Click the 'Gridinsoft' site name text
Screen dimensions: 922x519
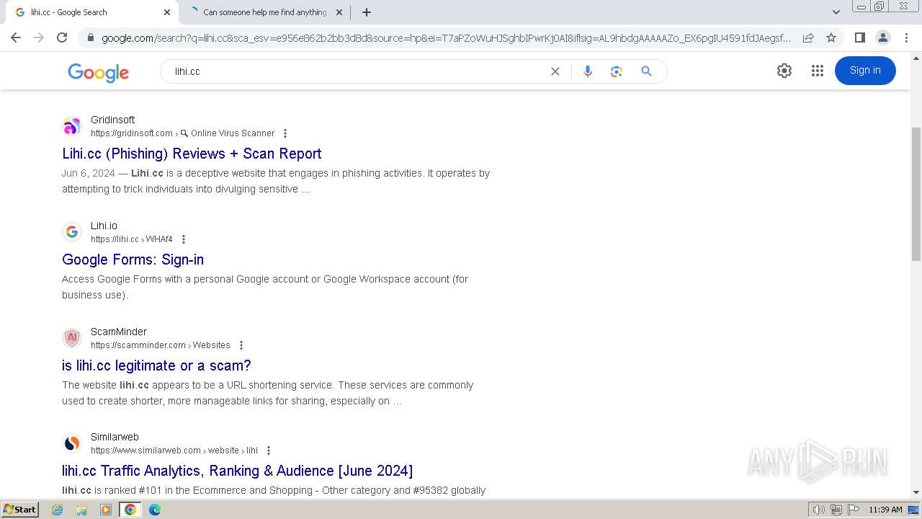click(x=112, y=120)
